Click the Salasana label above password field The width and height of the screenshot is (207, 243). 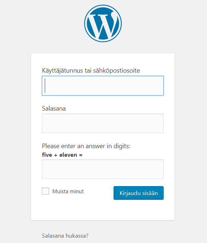[x=54, y=108]
